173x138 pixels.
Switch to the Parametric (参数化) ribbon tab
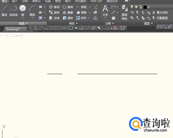(x=37, y=1)
